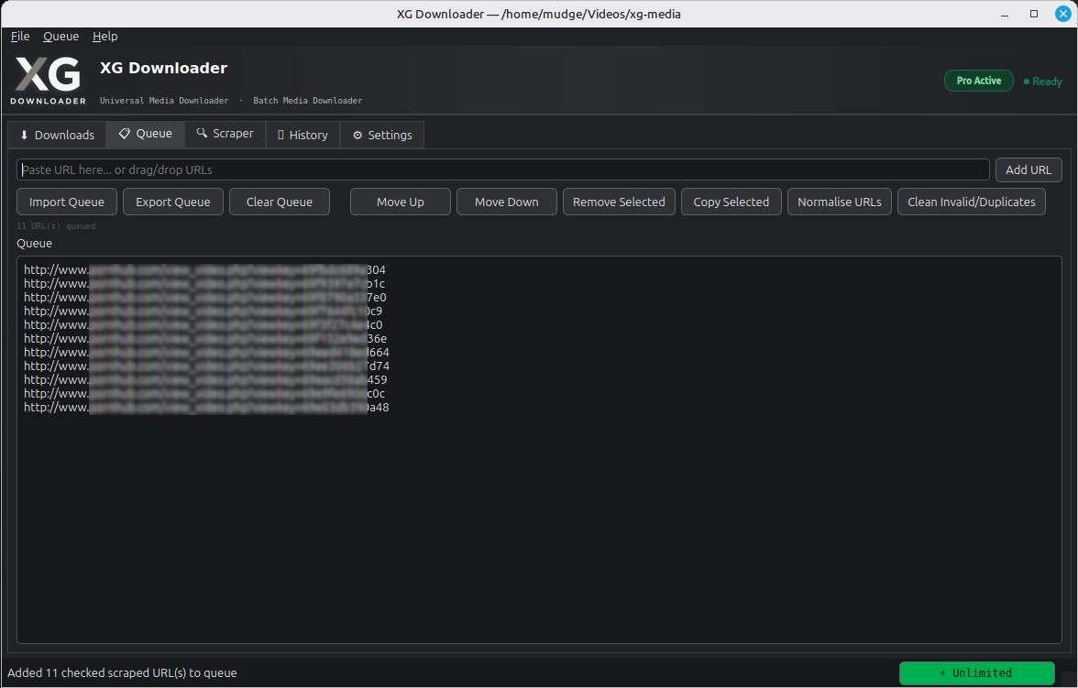Click the Add URL button

point(1028,169)
